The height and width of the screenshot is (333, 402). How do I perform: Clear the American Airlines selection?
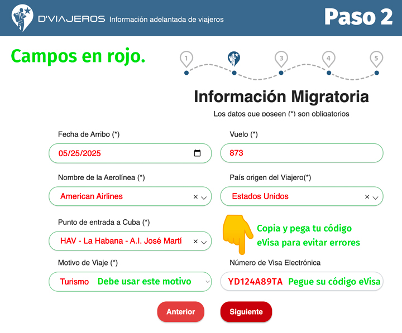tap(195, 197)
